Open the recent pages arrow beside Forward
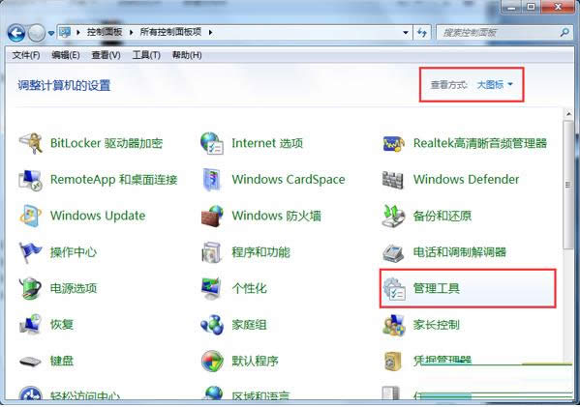 51,34
